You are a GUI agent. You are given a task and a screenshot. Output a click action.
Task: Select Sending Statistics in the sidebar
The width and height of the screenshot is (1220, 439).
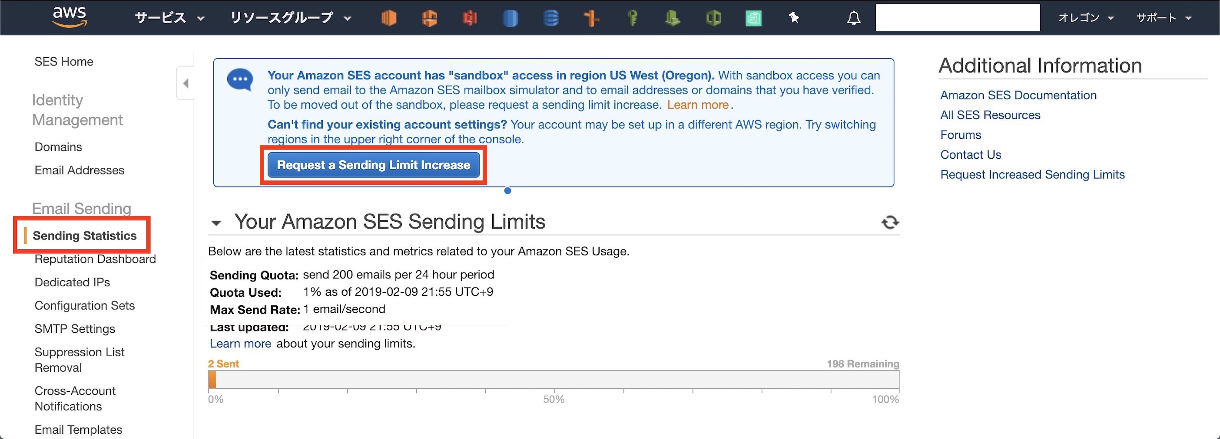84,236
